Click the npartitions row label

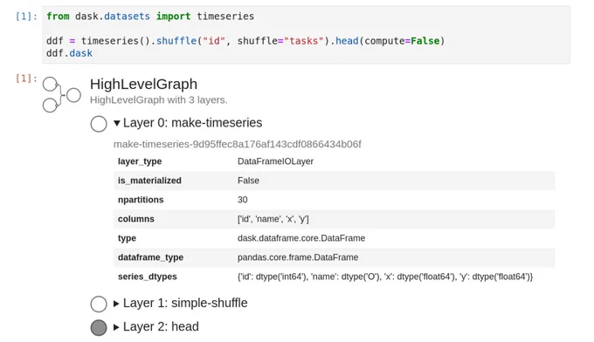click(141, 200)
